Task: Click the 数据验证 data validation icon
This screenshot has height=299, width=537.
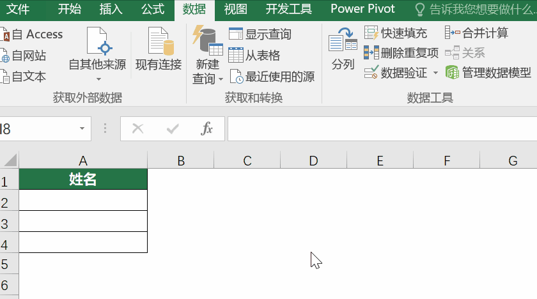Action: click(x=371, y=72)
